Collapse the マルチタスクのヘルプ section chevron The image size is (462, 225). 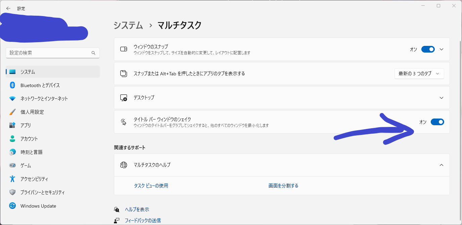(x=442, y=165)
